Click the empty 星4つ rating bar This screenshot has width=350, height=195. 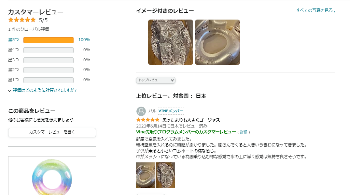(49, 50)
